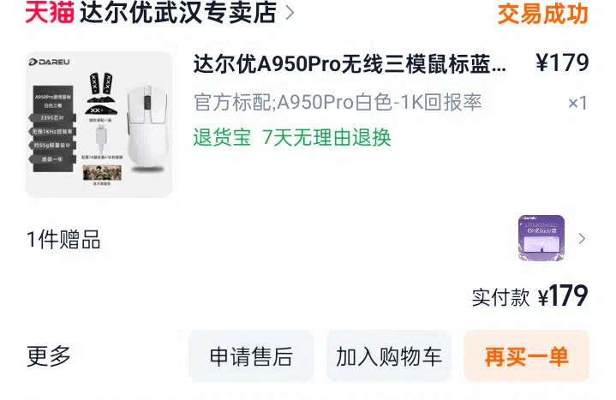Screen dimensions: 616x400
Task: Tap the 实付款 ¥179 total paid
Action: point(529,296)
